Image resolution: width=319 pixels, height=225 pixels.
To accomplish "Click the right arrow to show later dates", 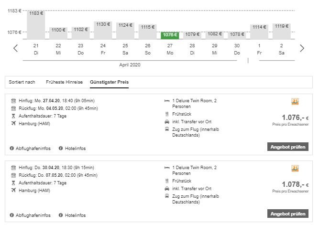I will 302,48.
